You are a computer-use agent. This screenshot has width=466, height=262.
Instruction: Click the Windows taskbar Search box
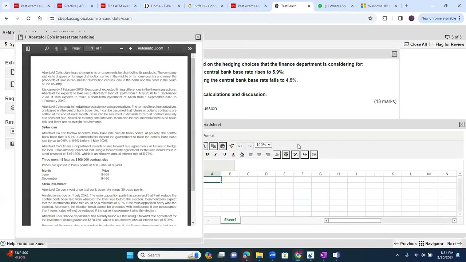170,255
